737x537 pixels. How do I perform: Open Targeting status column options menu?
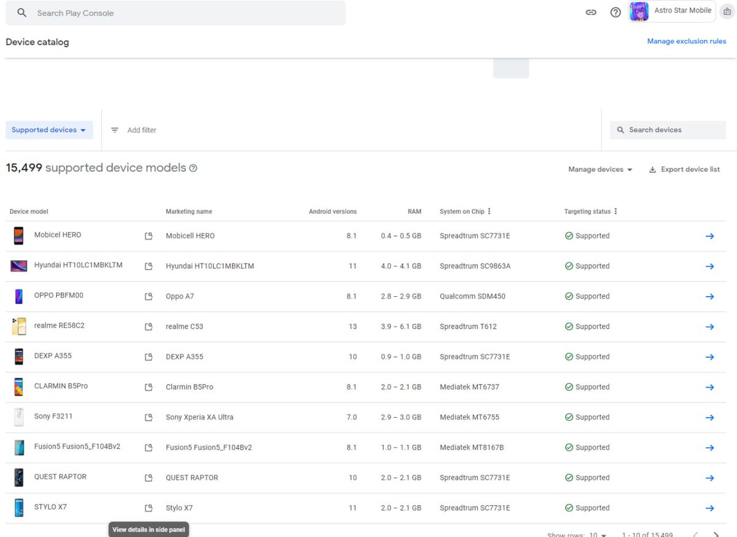(615, 211)
